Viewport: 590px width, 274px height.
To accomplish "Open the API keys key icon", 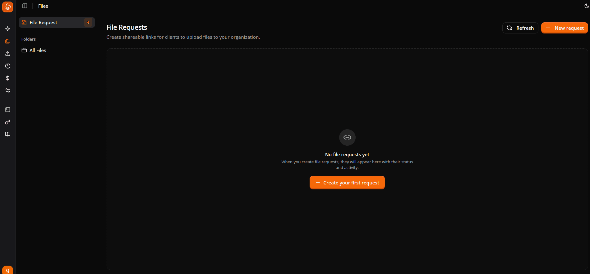I will click(x=8, y=122).
